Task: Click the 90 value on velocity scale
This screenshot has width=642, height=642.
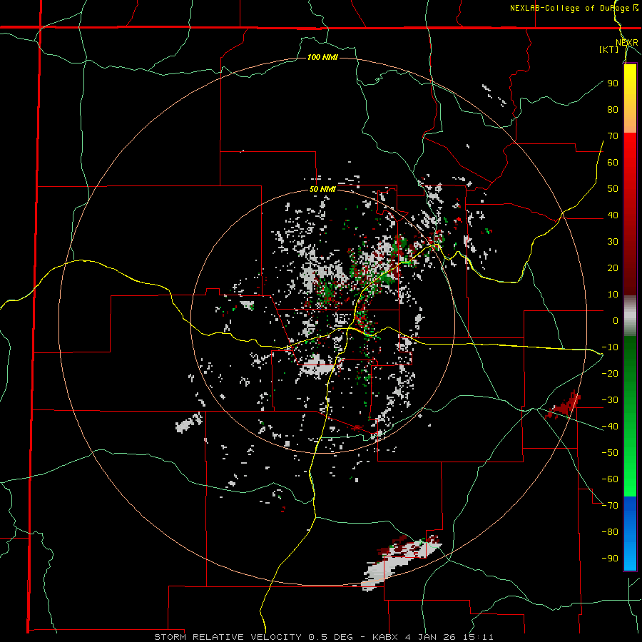Action: click(613, 83)
